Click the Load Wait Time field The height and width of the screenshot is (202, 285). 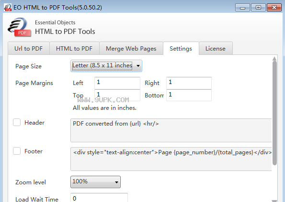pos(99,198)
